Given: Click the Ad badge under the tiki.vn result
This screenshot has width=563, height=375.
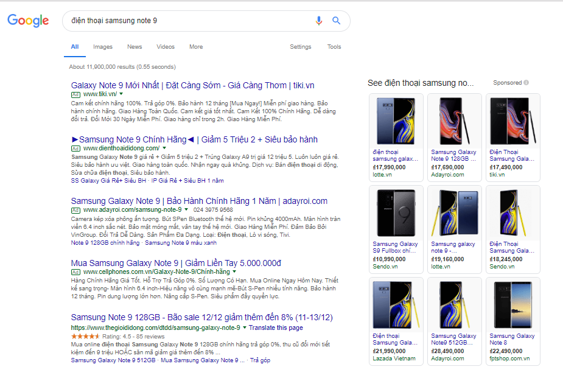Looking at the screenshot, I should tap(75, 94).
